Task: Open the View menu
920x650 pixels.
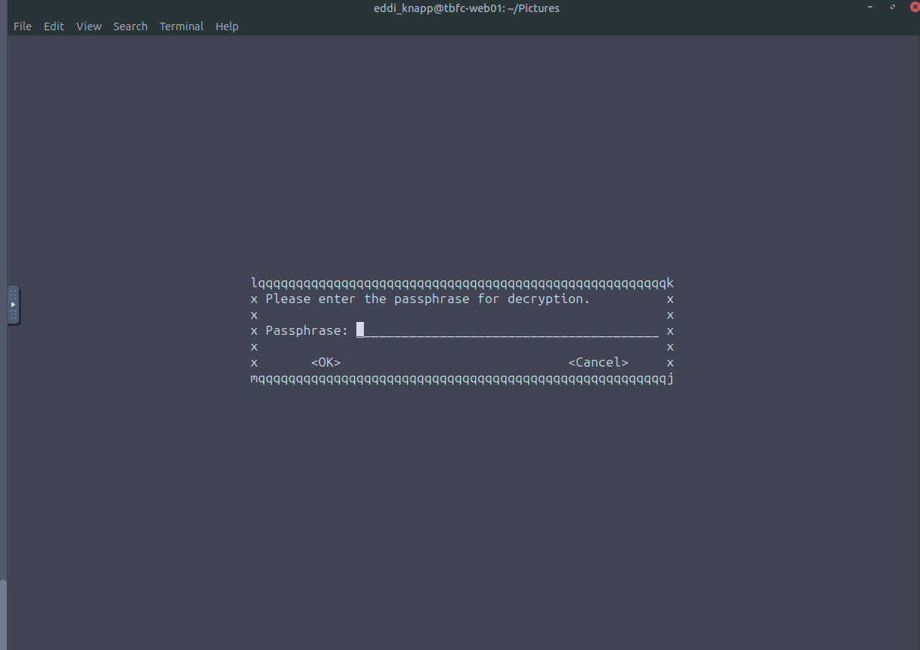Action: [89, 26]
